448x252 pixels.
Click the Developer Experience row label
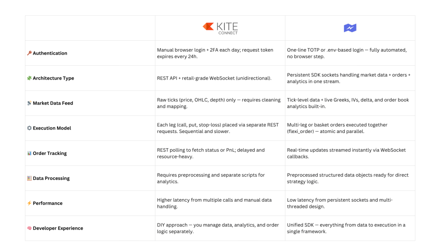(58, 228)
